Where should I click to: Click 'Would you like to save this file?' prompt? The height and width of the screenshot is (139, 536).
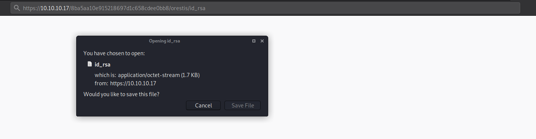pos(121,94)
